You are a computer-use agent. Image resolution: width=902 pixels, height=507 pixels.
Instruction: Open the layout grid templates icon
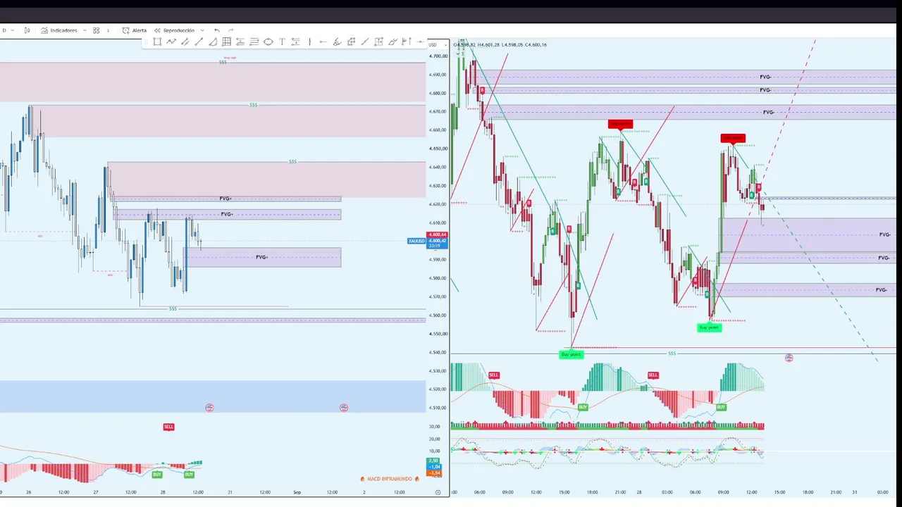[97, 30]
